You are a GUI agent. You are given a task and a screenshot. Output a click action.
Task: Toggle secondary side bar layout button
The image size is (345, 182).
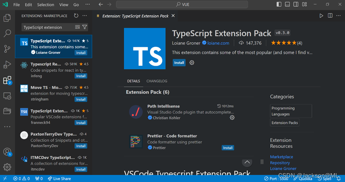pyautogui.click(x=296, y=4)
